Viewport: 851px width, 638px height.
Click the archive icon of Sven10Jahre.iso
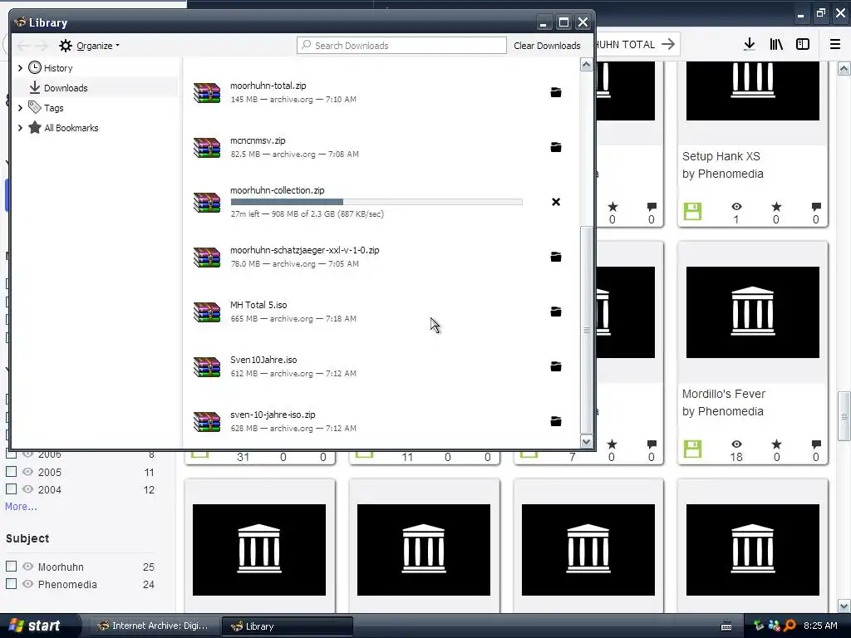207,366
